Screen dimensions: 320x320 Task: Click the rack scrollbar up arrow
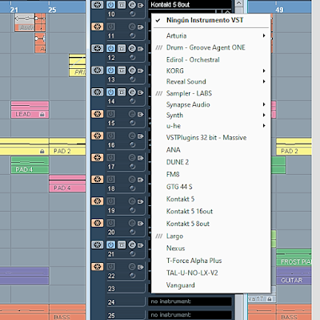point(239,3)
